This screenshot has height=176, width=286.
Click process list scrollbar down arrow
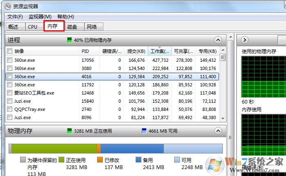coord(223,118)
